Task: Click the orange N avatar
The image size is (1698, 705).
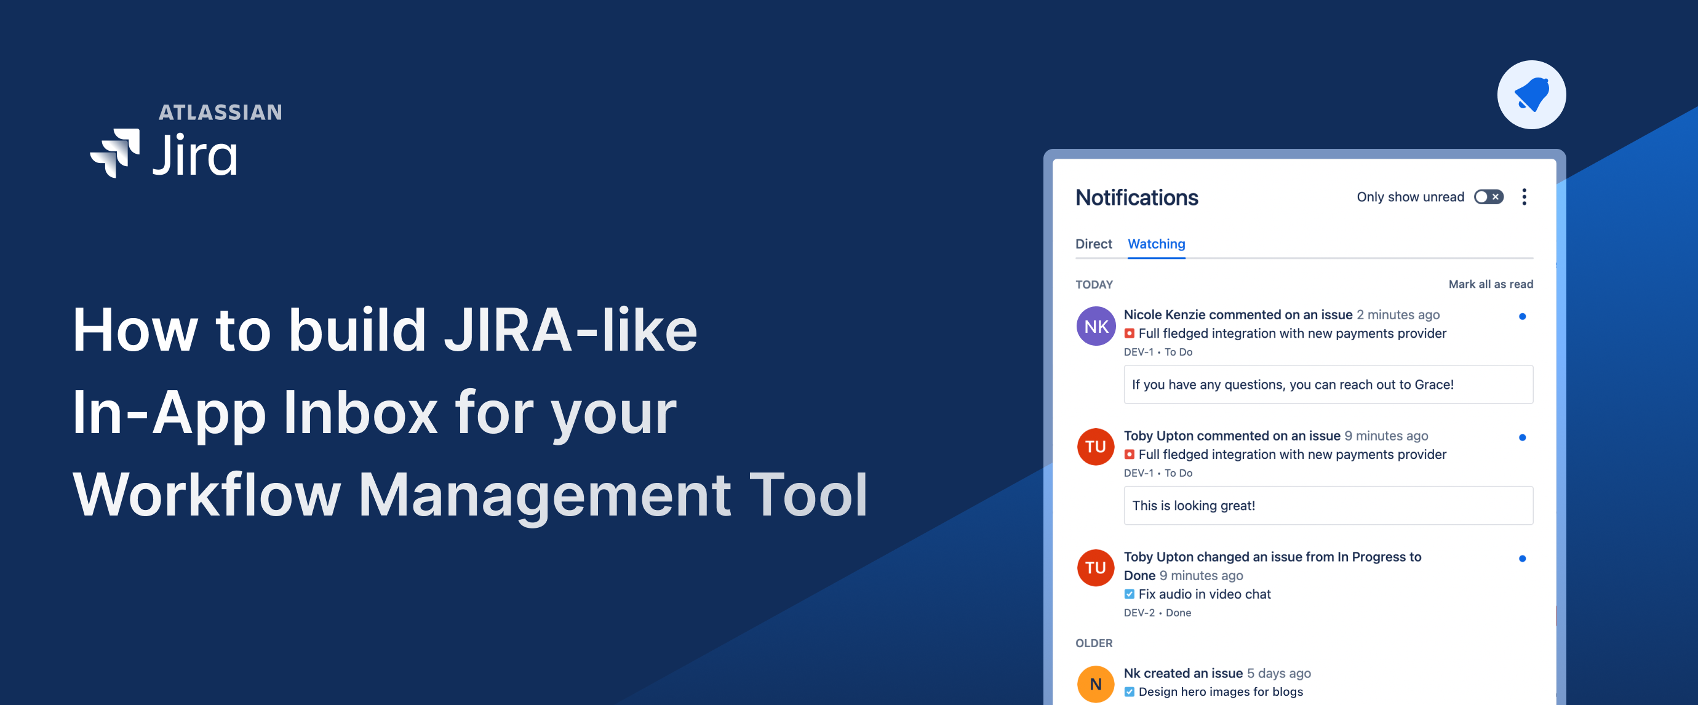Action: point(1096,684)
